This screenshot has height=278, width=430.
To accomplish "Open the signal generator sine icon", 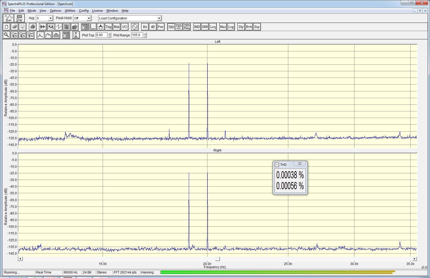I will 135,27.
